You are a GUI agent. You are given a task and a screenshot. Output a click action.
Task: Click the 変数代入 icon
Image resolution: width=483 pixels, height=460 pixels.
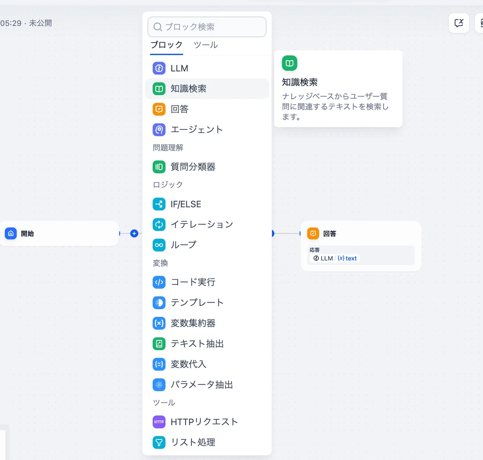[159, 364]
